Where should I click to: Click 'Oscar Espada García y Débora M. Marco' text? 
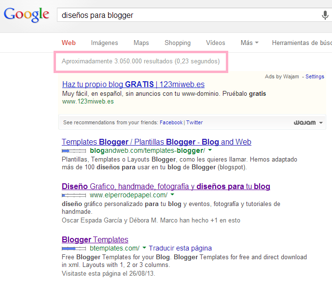[120, 220]
